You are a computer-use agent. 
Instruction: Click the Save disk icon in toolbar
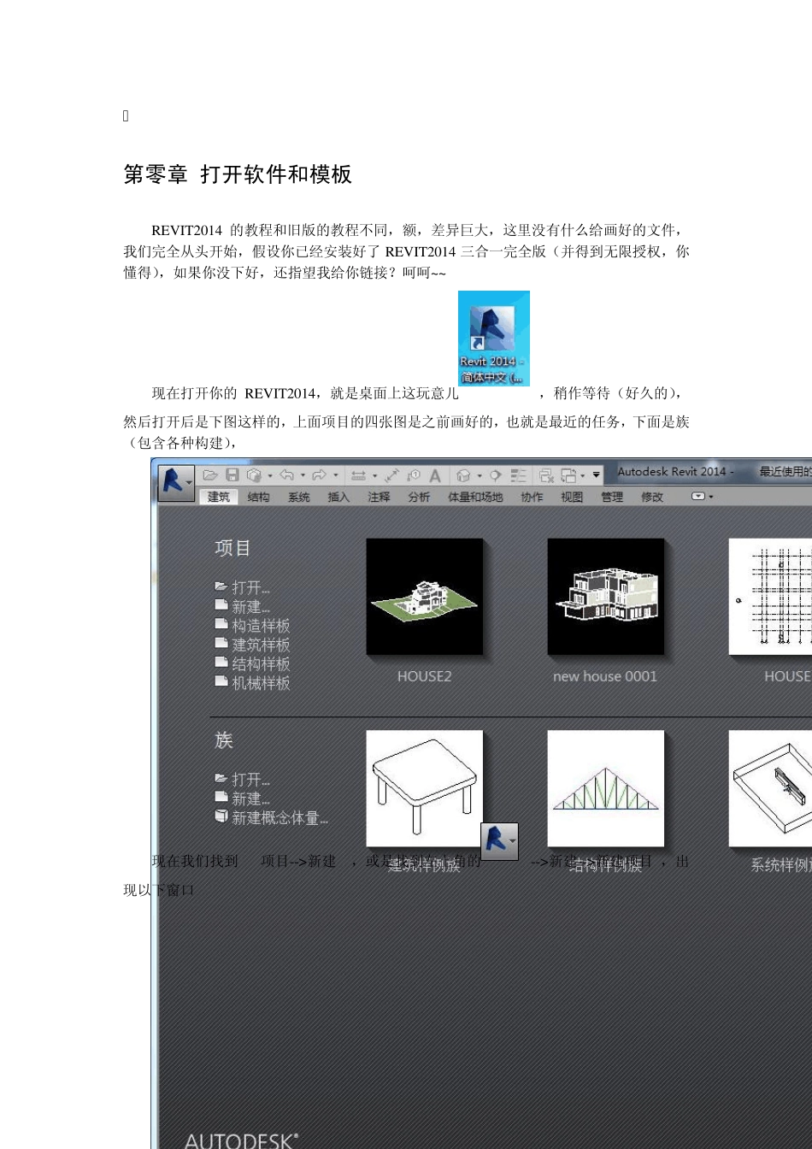232,474
